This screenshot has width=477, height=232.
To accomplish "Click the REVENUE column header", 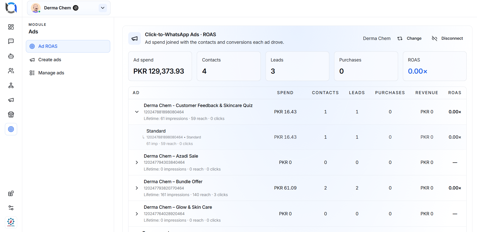I will click(x=427, y=93).
